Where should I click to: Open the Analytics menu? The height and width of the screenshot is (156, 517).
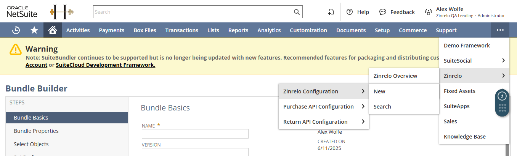269,30
